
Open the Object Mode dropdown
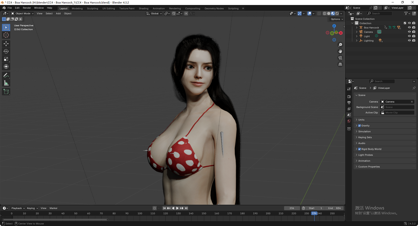pyautogui.click(x=22, y=13)
